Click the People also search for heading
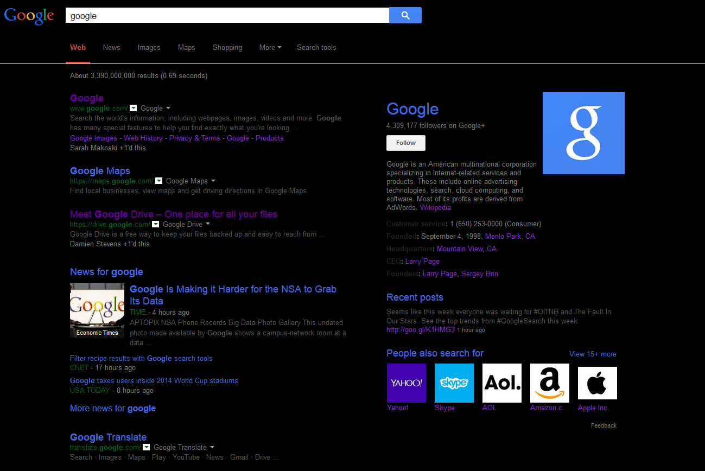The height and width of the screenshot is (471, 705). (x=435, y=353)
